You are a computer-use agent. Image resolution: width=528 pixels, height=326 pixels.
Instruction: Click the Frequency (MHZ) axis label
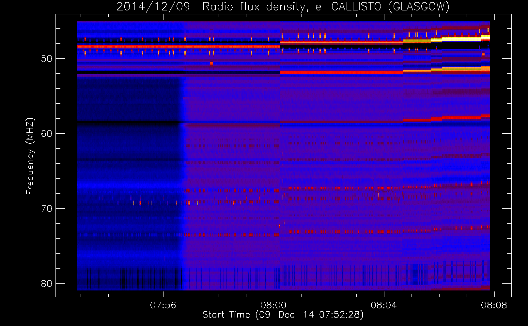coord(30,156)
